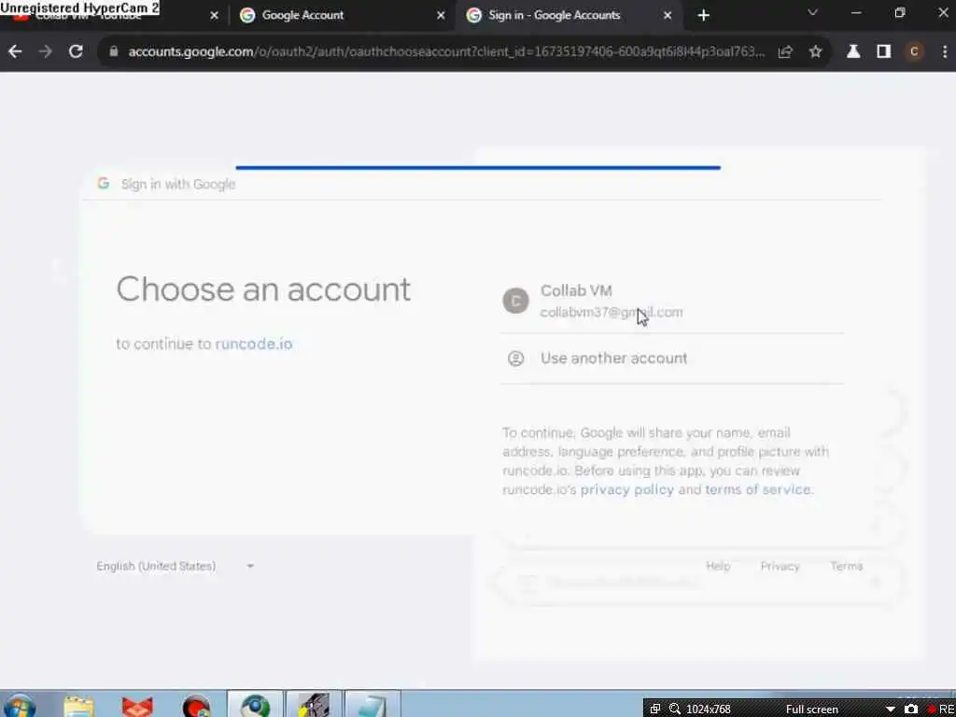Choose the Collab VM account
The height and width of the screenshot is (717, 956).
pyautogui.click(x=672, y=302)
